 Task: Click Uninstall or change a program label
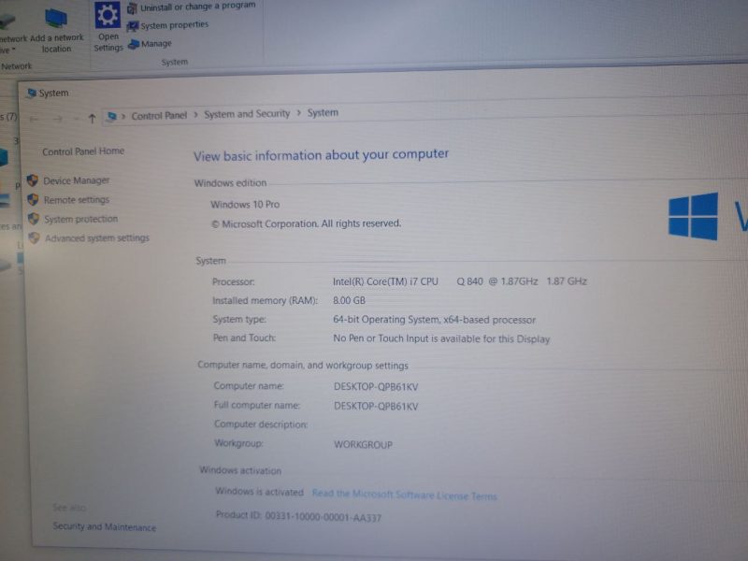point(198,7)
